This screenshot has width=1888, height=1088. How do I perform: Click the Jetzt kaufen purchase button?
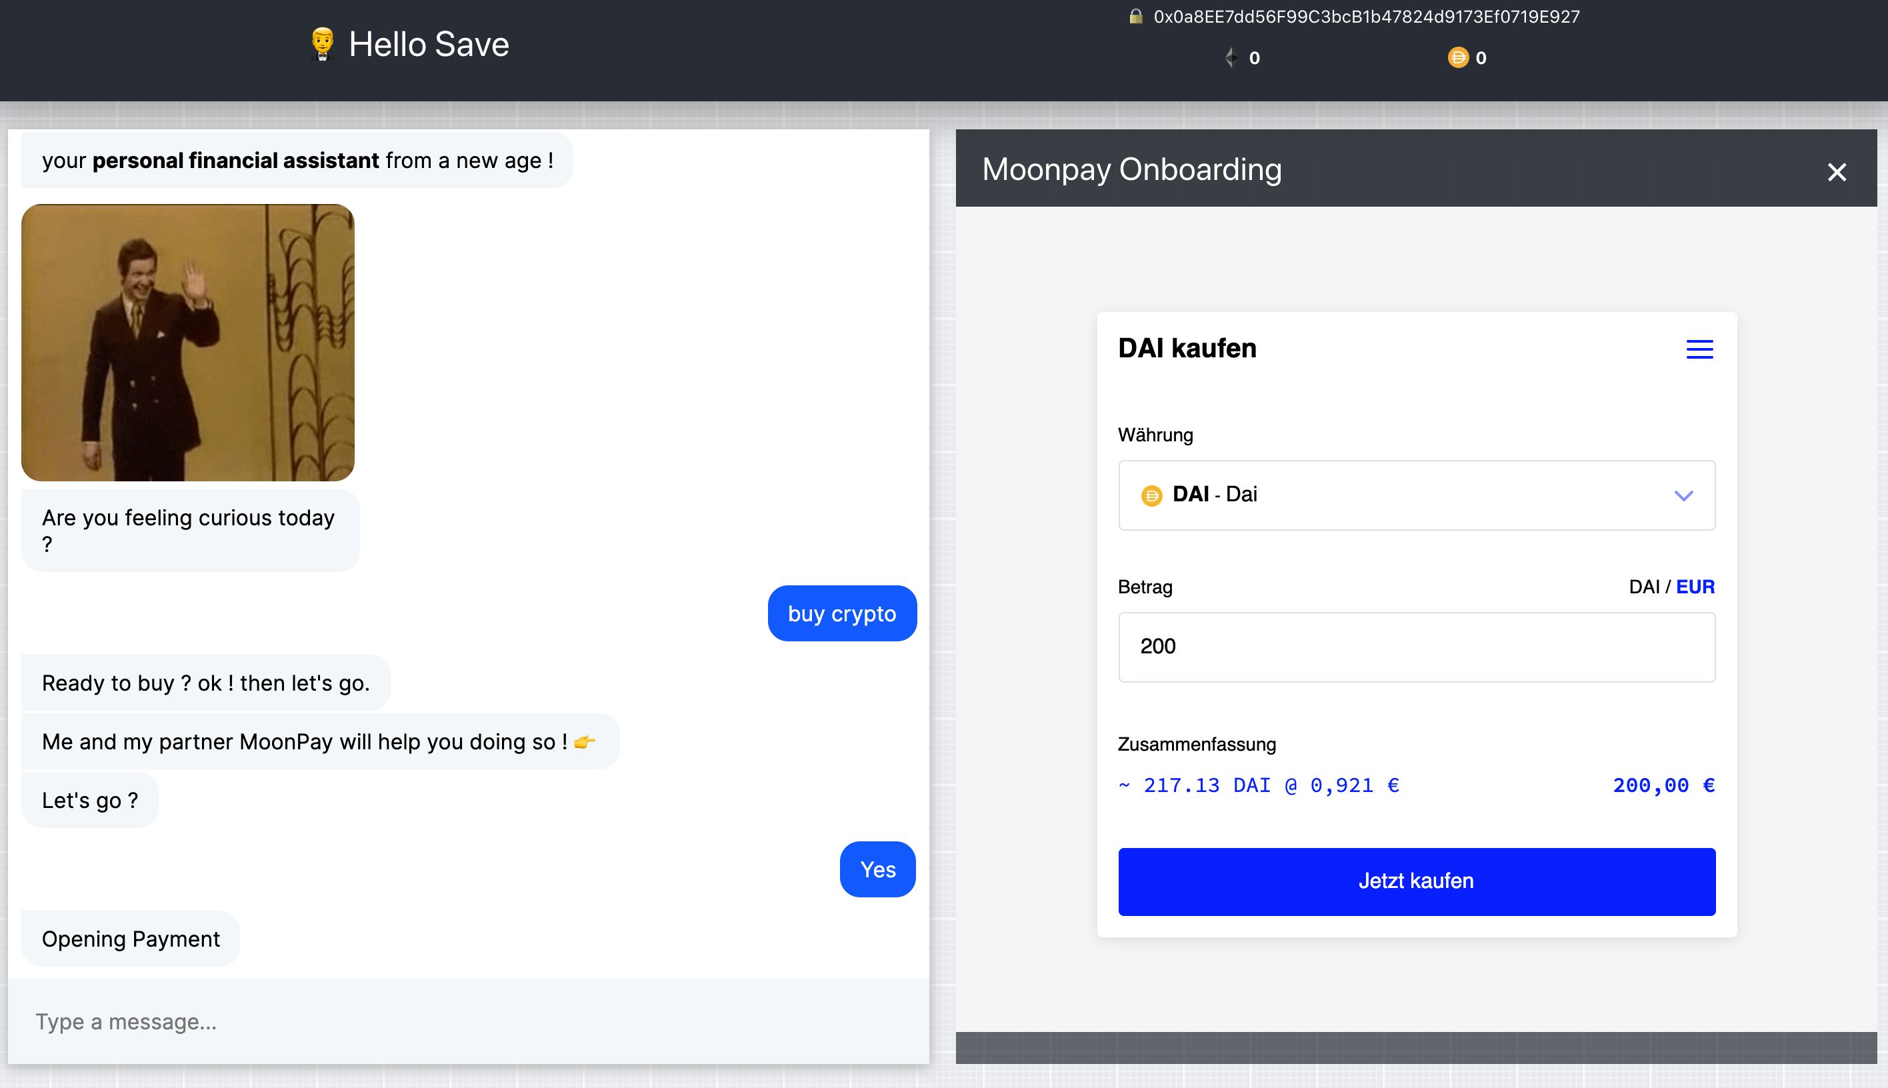[x=1415, y=881]
